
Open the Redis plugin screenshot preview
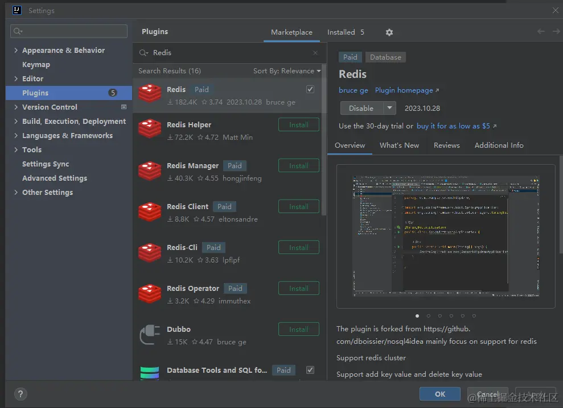(446, 236)
